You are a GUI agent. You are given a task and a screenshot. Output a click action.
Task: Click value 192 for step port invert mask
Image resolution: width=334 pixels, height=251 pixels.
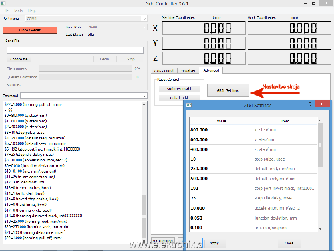click(x=194, y=189)
